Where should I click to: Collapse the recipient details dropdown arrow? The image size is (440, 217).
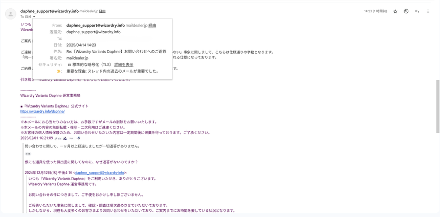pos(34,17)
